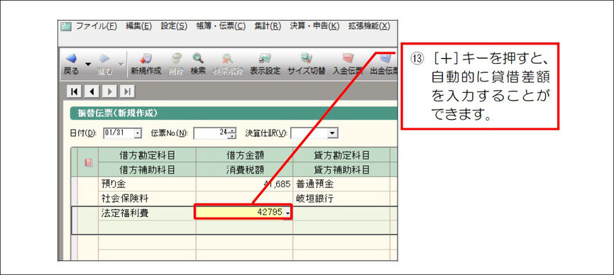Open the 日付 date dropdown arrow
The height and width of the screenshot is (275, 614).
point(138,133)
